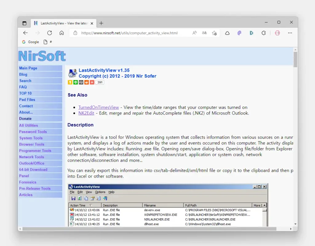
Task: Click the browser Refresh icon
Action: tap(50, 33)
